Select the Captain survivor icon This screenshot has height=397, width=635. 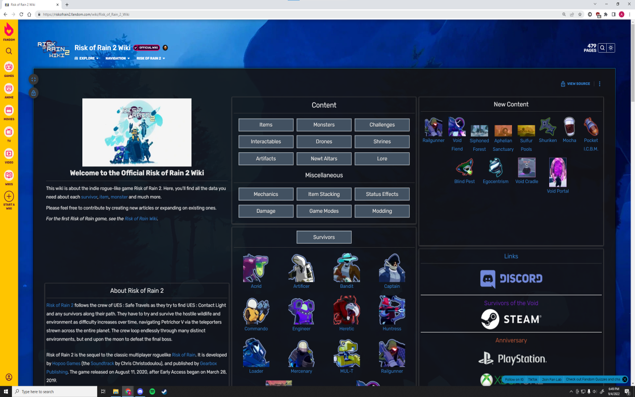(x=392, y=268)
